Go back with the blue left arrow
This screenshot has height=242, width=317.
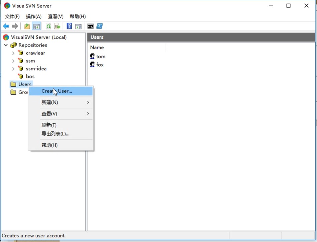point(6,26)
